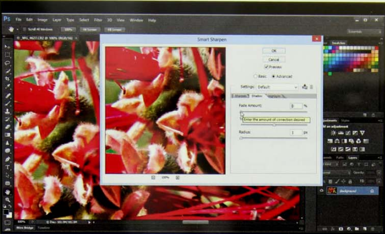Open the Settings Default dropdown
385x234 pixels.
pyautogui.click(x=276, y=87)
